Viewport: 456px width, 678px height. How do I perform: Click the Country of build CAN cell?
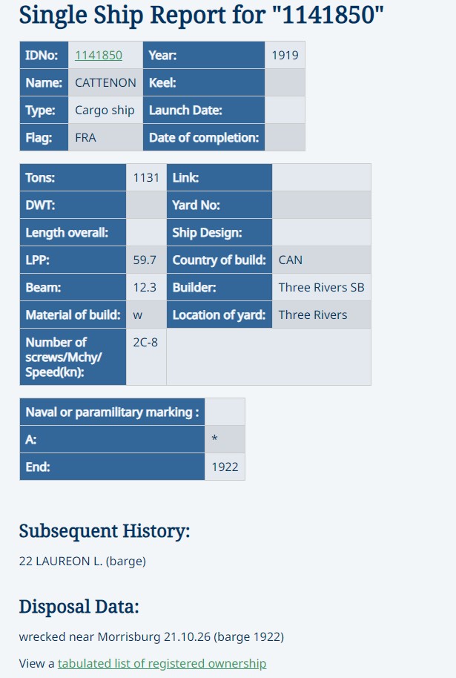click(x=322, y=260)
